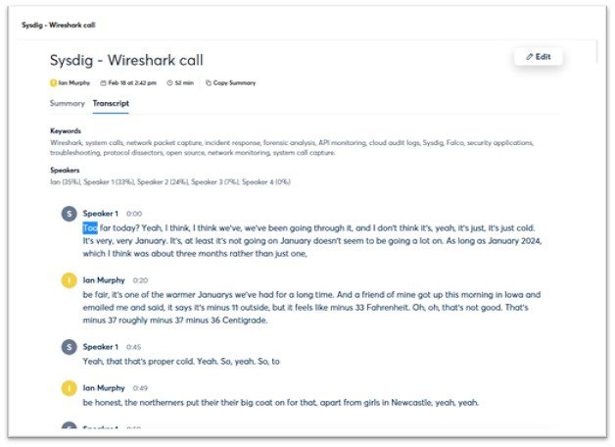Viewport: 615px width, 447px height.
Task: Jump to the 0:45 timestamp
Action: coord(134,347)
